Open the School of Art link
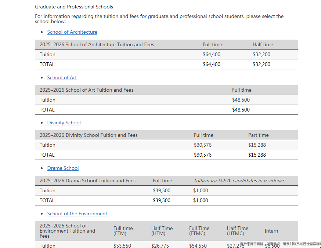 [x=62, y=77]
